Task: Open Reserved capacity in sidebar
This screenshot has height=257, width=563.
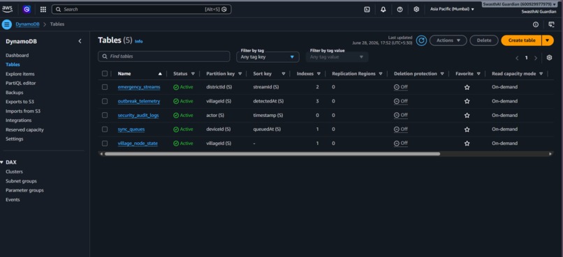Action: (x=24, y=130)
